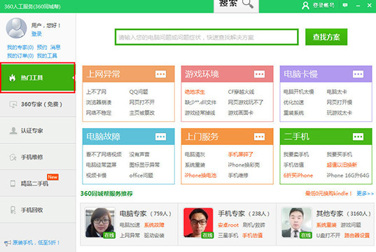Click the 其他专家 man's photo thumbnail

[297, 223]
